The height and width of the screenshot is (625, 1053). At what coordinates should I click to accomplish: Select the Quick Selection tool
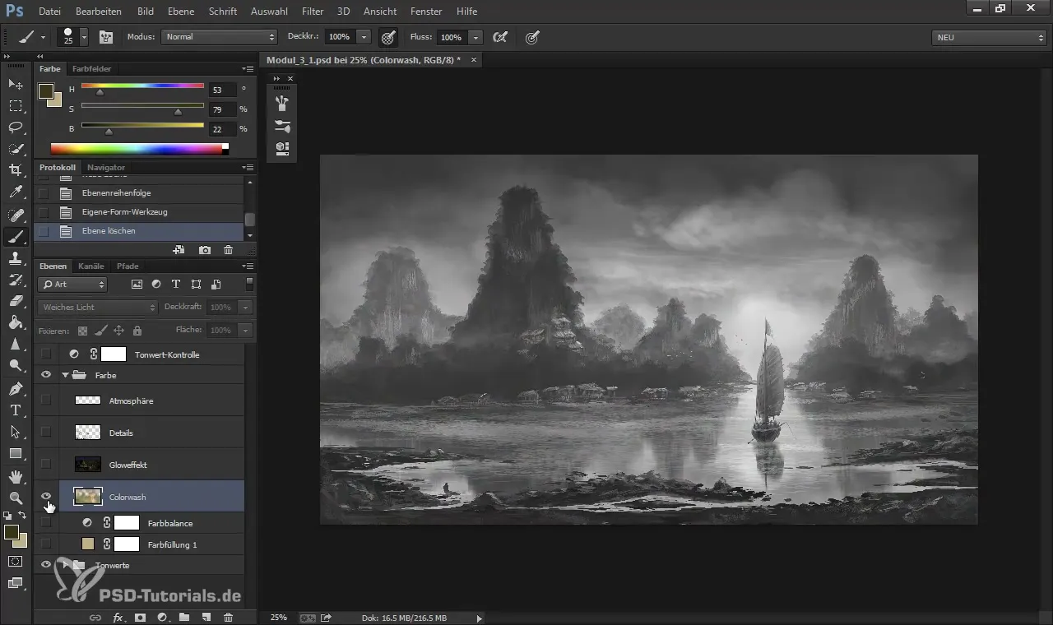point(16,149)
